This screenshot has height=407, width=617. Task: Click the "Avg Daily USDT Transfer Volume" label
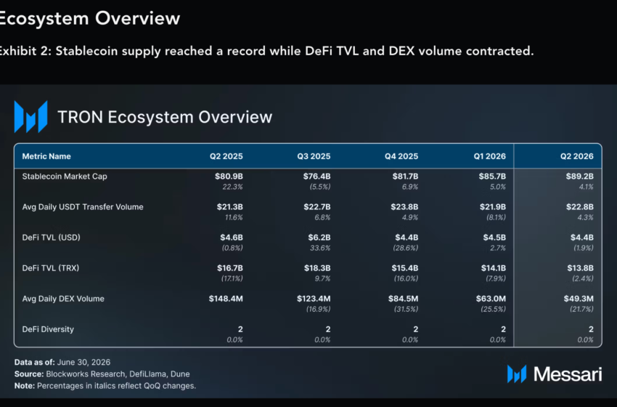[x=83, y=207]
